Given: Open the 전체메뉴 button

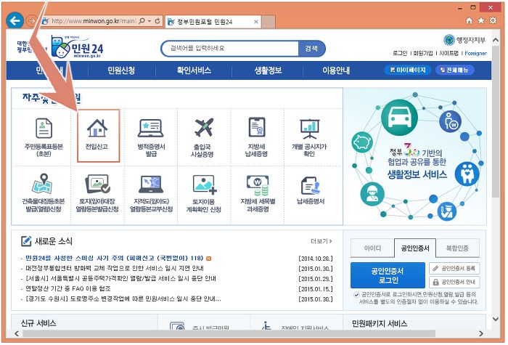Looking at the screenshot, I should (x=454, y=70).
